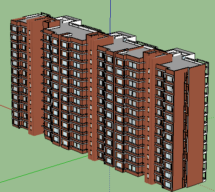Click the blue vertical axis line above building
The height and width of the screenshot is (192, 215).
[110, 17]
